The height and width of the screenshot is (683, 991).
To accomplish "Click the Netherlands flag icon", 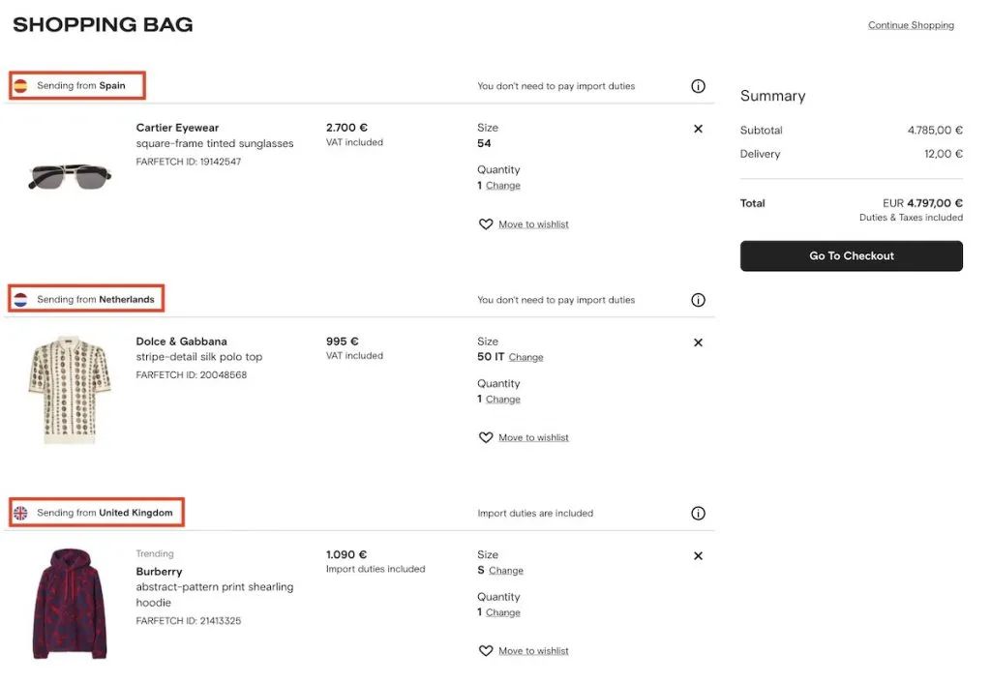I will coord(20,300).
